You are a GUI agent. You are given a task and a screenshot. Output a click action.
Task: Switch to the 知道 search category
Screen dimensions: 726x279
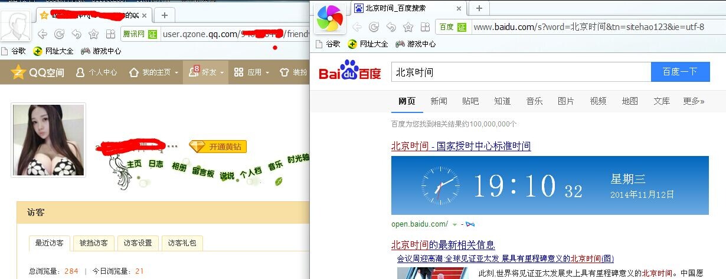pos(502,101)
